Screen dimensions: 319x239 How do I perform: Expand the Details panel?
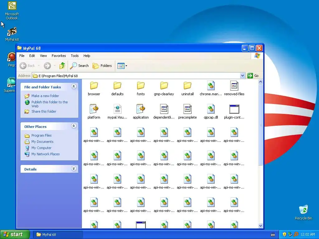point(74,169)
